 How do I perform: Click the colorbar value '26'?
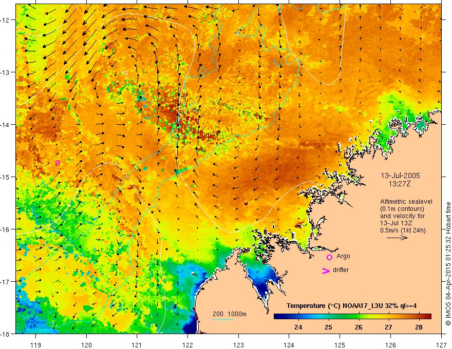pyautogui.click(x=359, y=327)
